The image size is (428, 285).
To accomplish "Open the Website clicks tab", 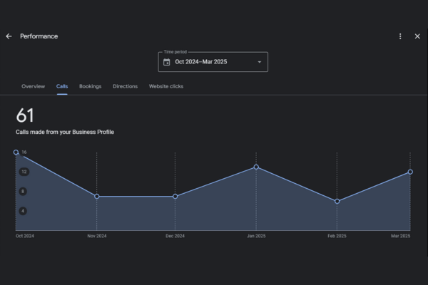I will click(x=166, y=86).
